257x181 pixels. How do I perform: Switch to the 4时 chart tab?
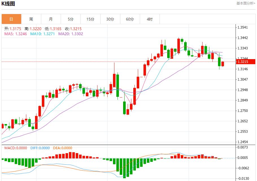pyautogui.click(x=150, y=19)
